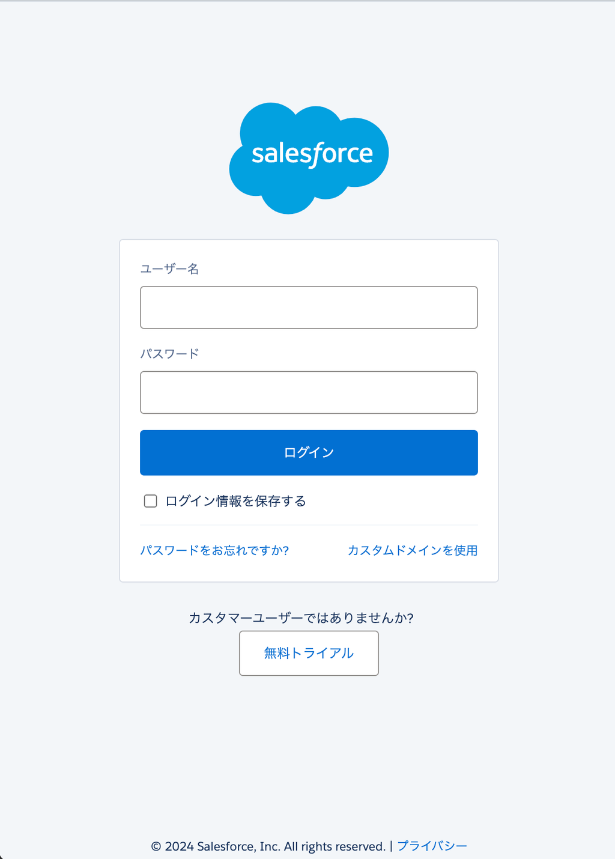Click the ユーザー名 field label
615x859 pixels.
169,269
